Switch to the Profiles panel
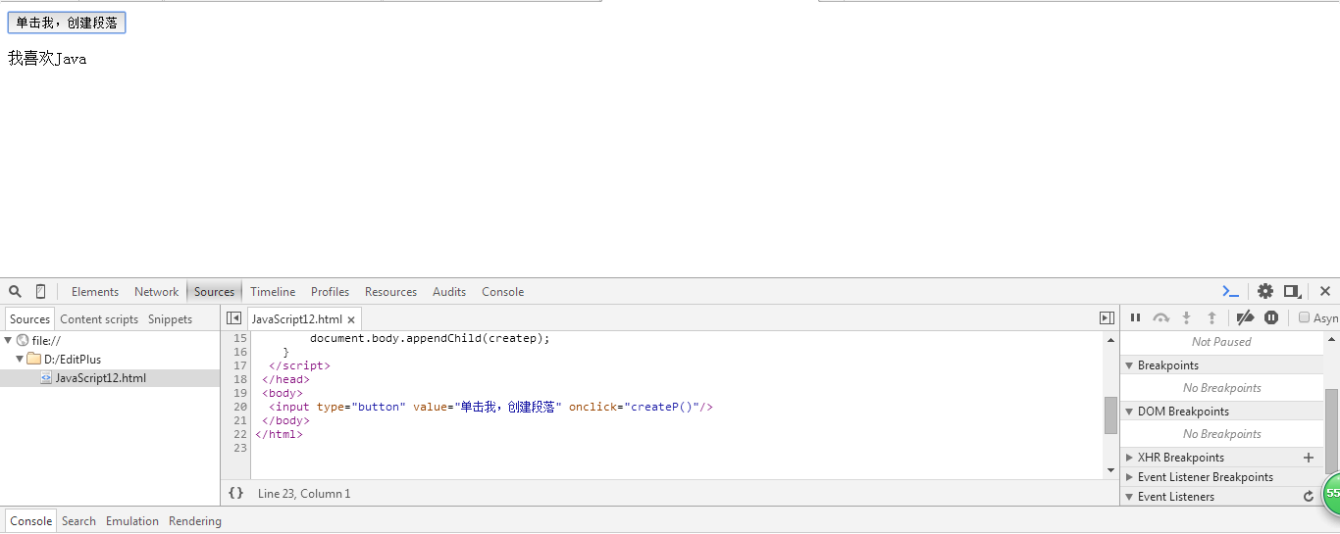This screenshot has width=1340, height=534. tap(331, 292)
